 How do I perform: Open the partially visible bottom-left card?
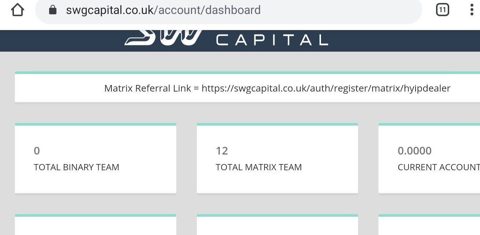pos(95,225)
